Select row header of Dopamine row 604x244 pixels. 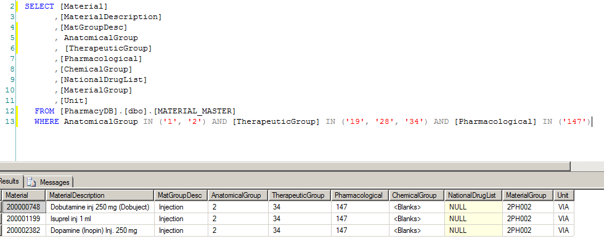(1, 230)
